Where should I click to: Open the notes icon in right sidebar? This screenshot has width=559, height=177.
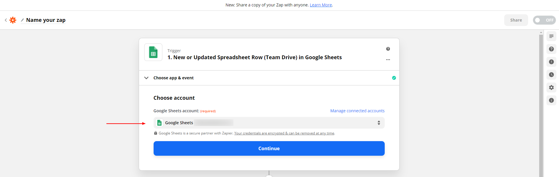[551, 36]
